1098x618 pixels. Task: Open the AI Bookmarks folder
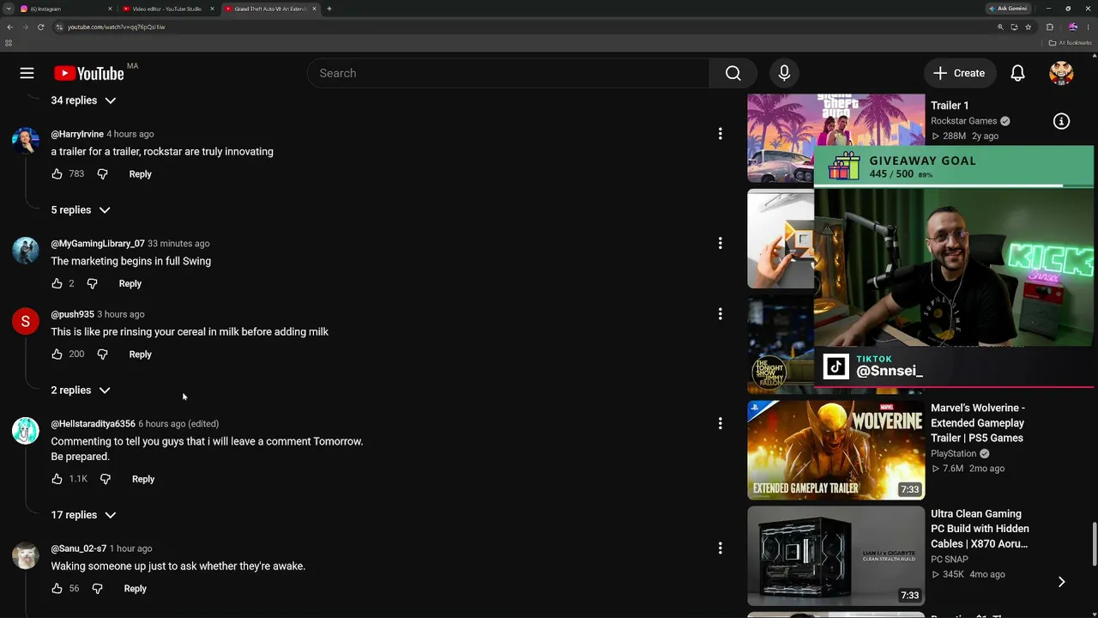point(1069,43)
